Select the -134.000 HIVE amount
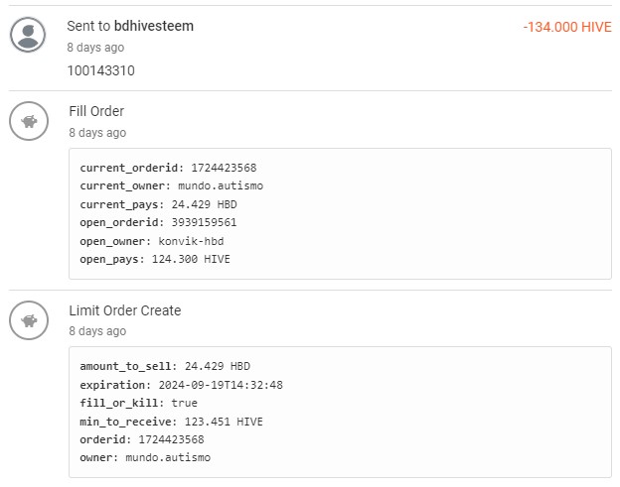 point(567,27)
